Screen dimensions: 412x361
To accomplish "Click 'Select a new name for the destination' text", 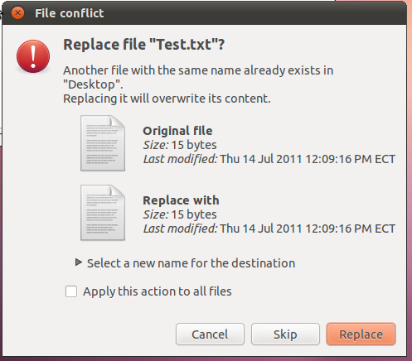I will click(191, 263).
